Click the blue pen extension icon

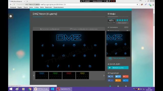(146, 5)
